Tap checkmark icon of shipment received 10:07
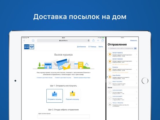Image resolution: width=160 pixels, height=120 pixels. pos(110,98)
